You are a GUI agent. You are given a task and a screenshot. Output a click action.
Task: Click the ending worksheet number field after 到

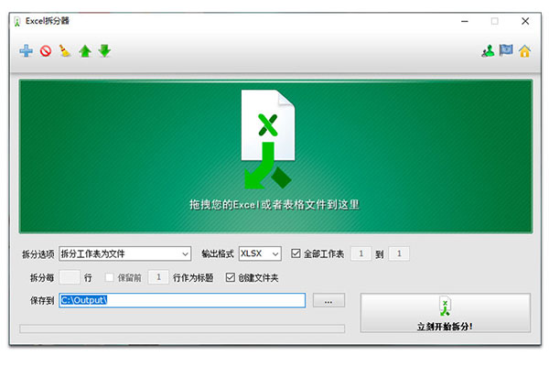point(399,253)
